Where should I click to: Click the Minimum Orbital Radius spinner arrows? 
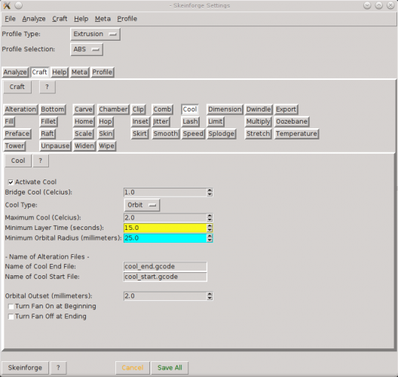[210, 238]
